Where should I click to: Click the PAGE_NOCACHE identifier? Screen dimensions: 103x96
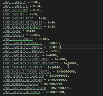tap(13, 35)
